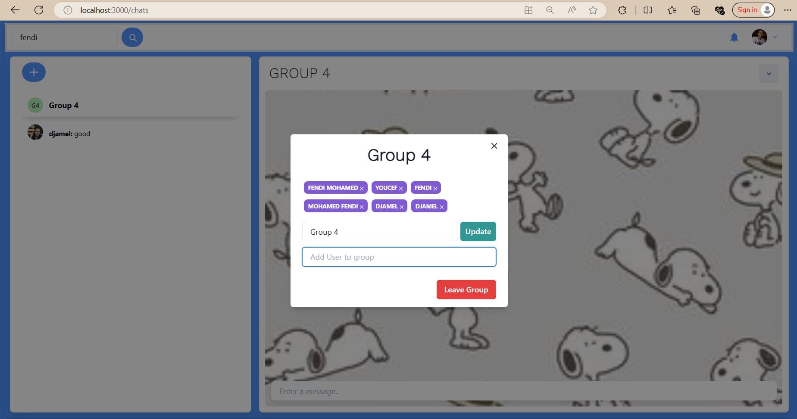Remove MOHAMED FENDI member tag

[362, 207]
